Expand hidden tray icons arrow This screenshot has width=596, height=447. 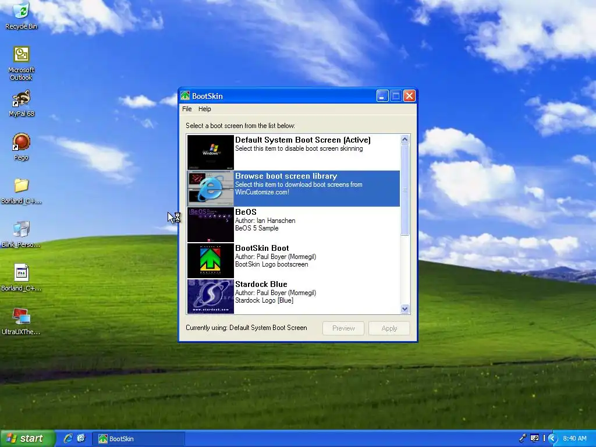pos(552,438)
